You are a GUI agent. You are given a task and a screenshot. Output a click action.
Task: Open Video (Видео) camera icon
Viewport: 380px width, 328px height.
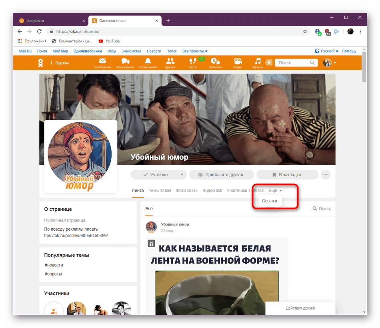point(238,63)
